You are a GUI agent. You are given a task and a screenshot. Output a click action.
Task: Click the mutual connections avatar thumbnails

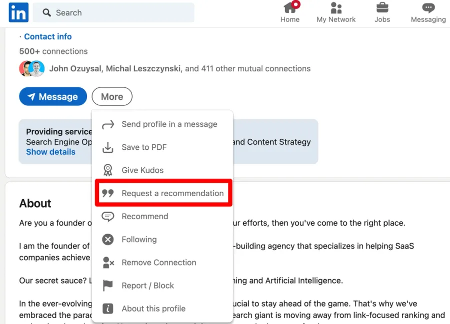click(x=31, y=68)
